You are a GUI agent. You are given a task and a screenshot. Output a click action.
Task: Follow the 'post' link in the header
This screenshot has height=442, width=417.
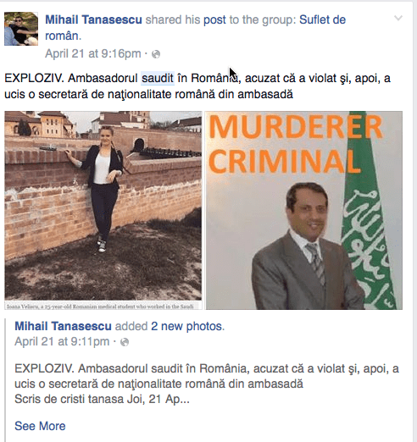coord(214,20)
